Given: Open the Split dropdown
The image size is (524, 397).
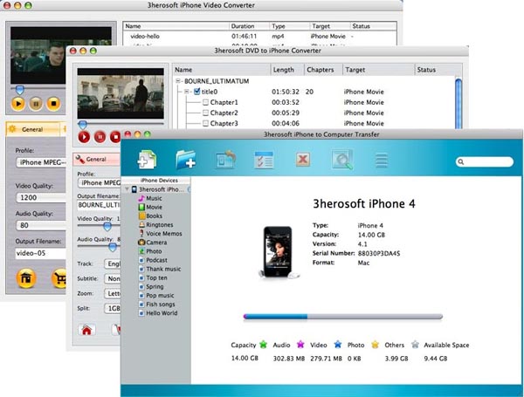Looking at the screenshot, I should coord(113,308).
